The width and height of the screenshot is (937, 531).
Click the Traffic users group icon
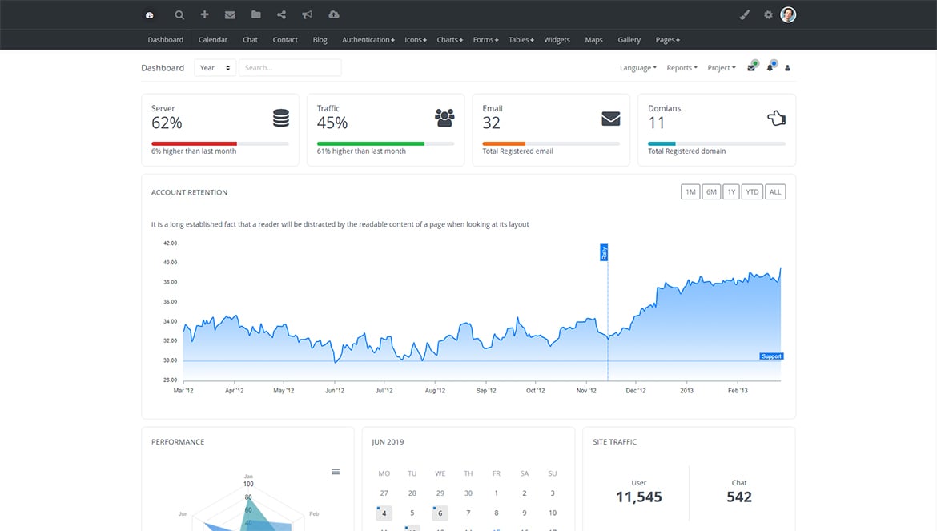point(444,119)
